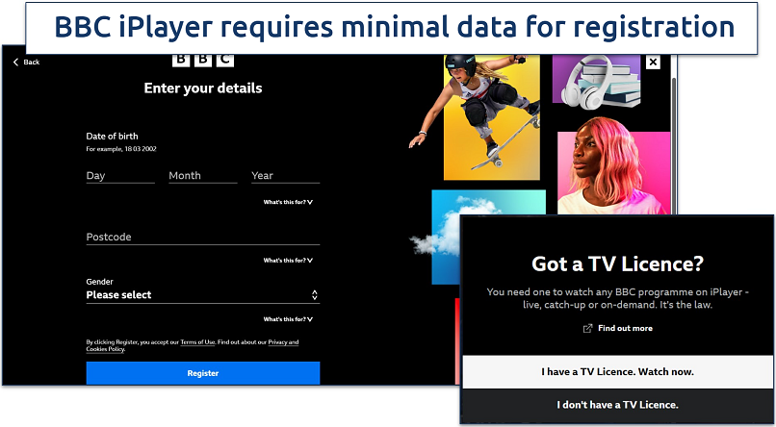Expand "What's this for?" under Gender
Screen dimensions: 776x427
[x=288, y=319]
